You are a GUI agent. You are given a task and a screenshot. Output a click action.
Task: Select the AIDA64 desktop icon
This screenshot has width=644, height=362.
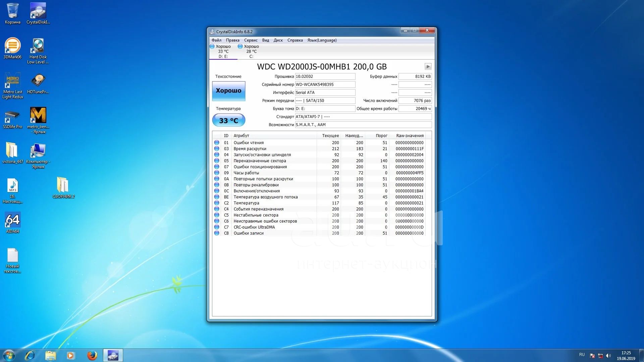click(13, 223)
